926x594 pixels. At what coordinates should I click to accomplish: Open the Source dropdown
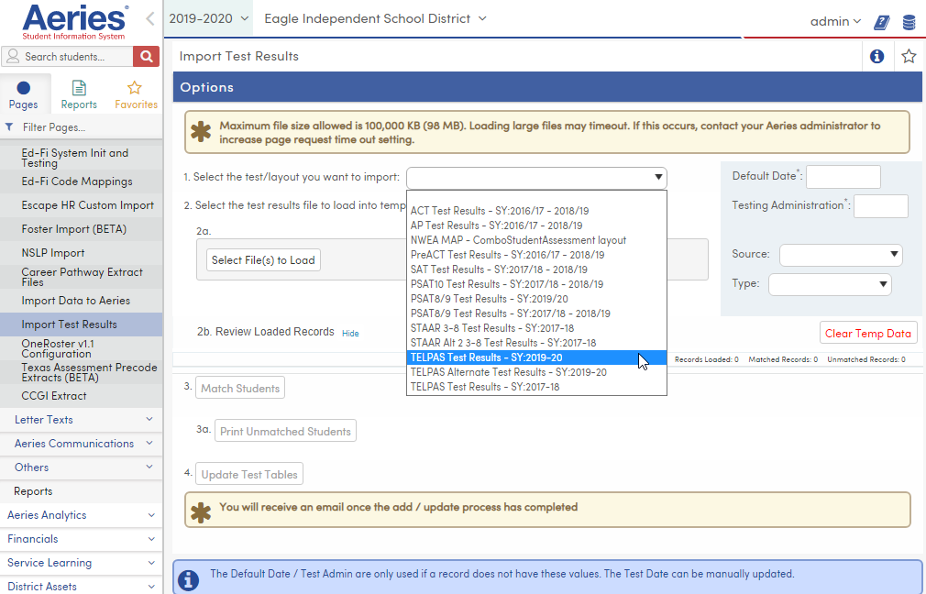tap(840, 255)
